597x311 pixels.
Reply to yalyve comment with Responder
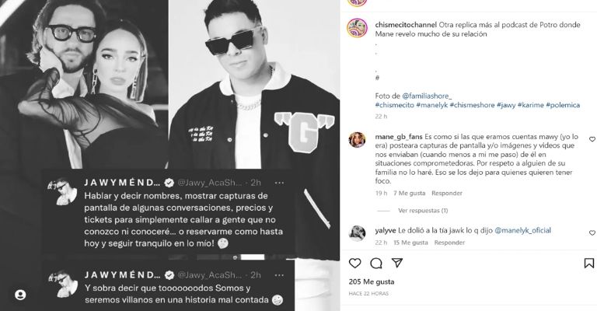coord(449,243)
